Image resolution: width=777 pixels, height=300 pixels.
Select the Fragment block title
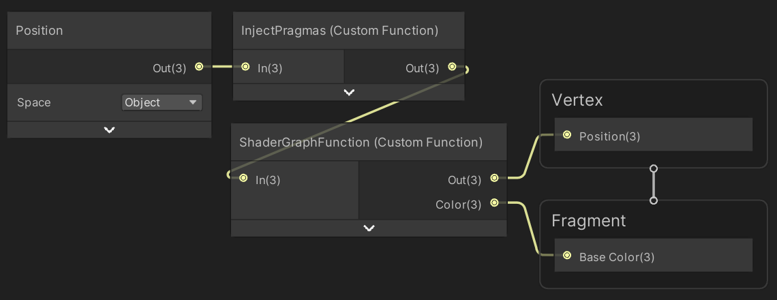(x=589, y=221)
